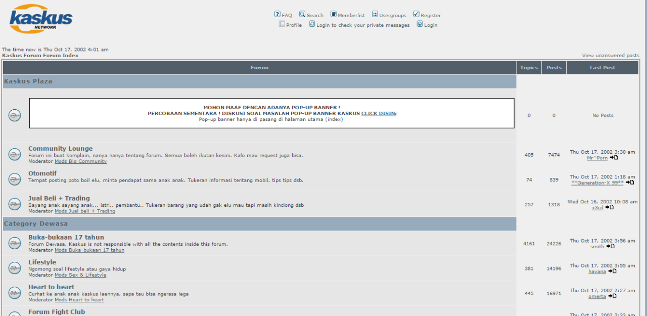Viewport: 647px width, 316px height.
Task: View latest post icon beside havana
Action: 612,271
